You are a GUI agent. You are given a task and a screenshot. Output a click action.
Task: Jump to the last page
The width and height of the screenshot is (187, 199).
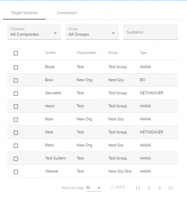[x=170, y=188]
